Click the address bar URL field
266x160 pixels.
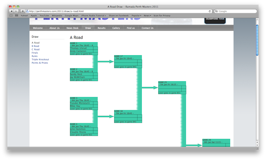point(119,11)
